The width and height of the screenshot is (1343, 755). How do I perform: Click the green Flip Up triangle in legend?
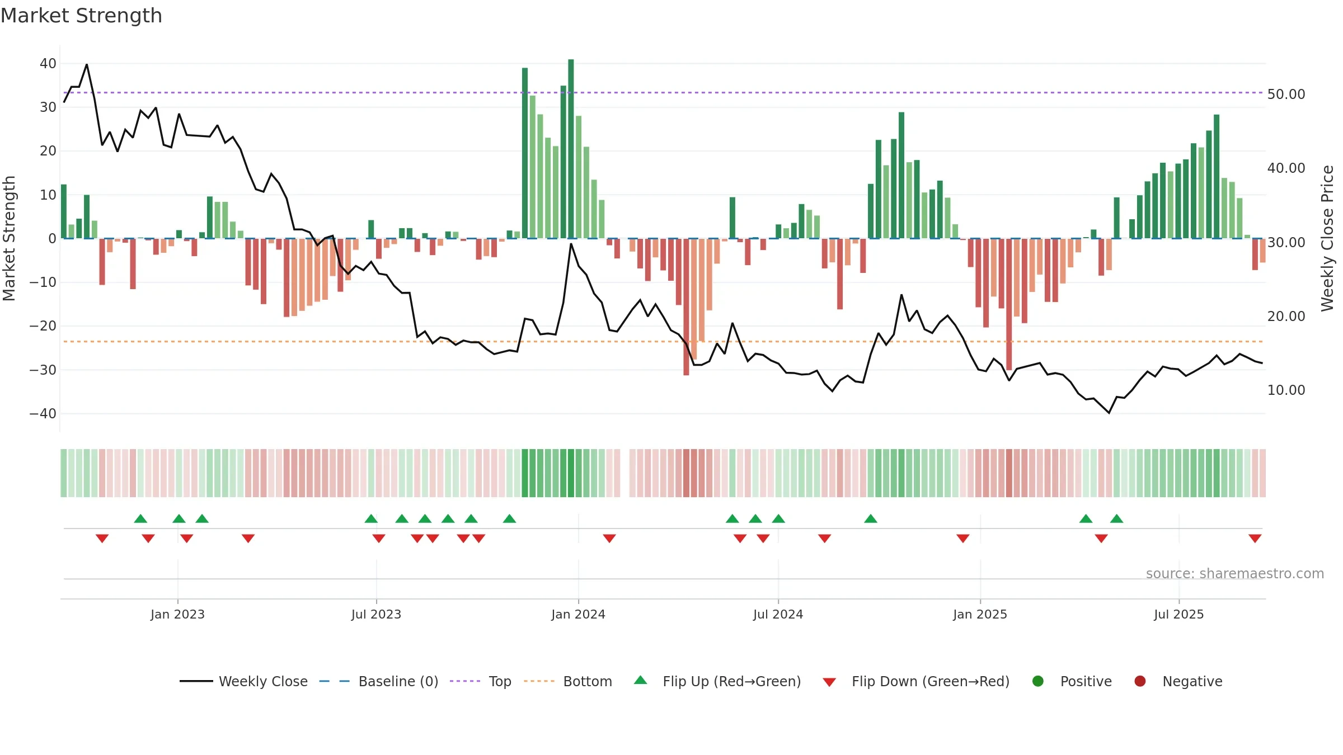641,680
